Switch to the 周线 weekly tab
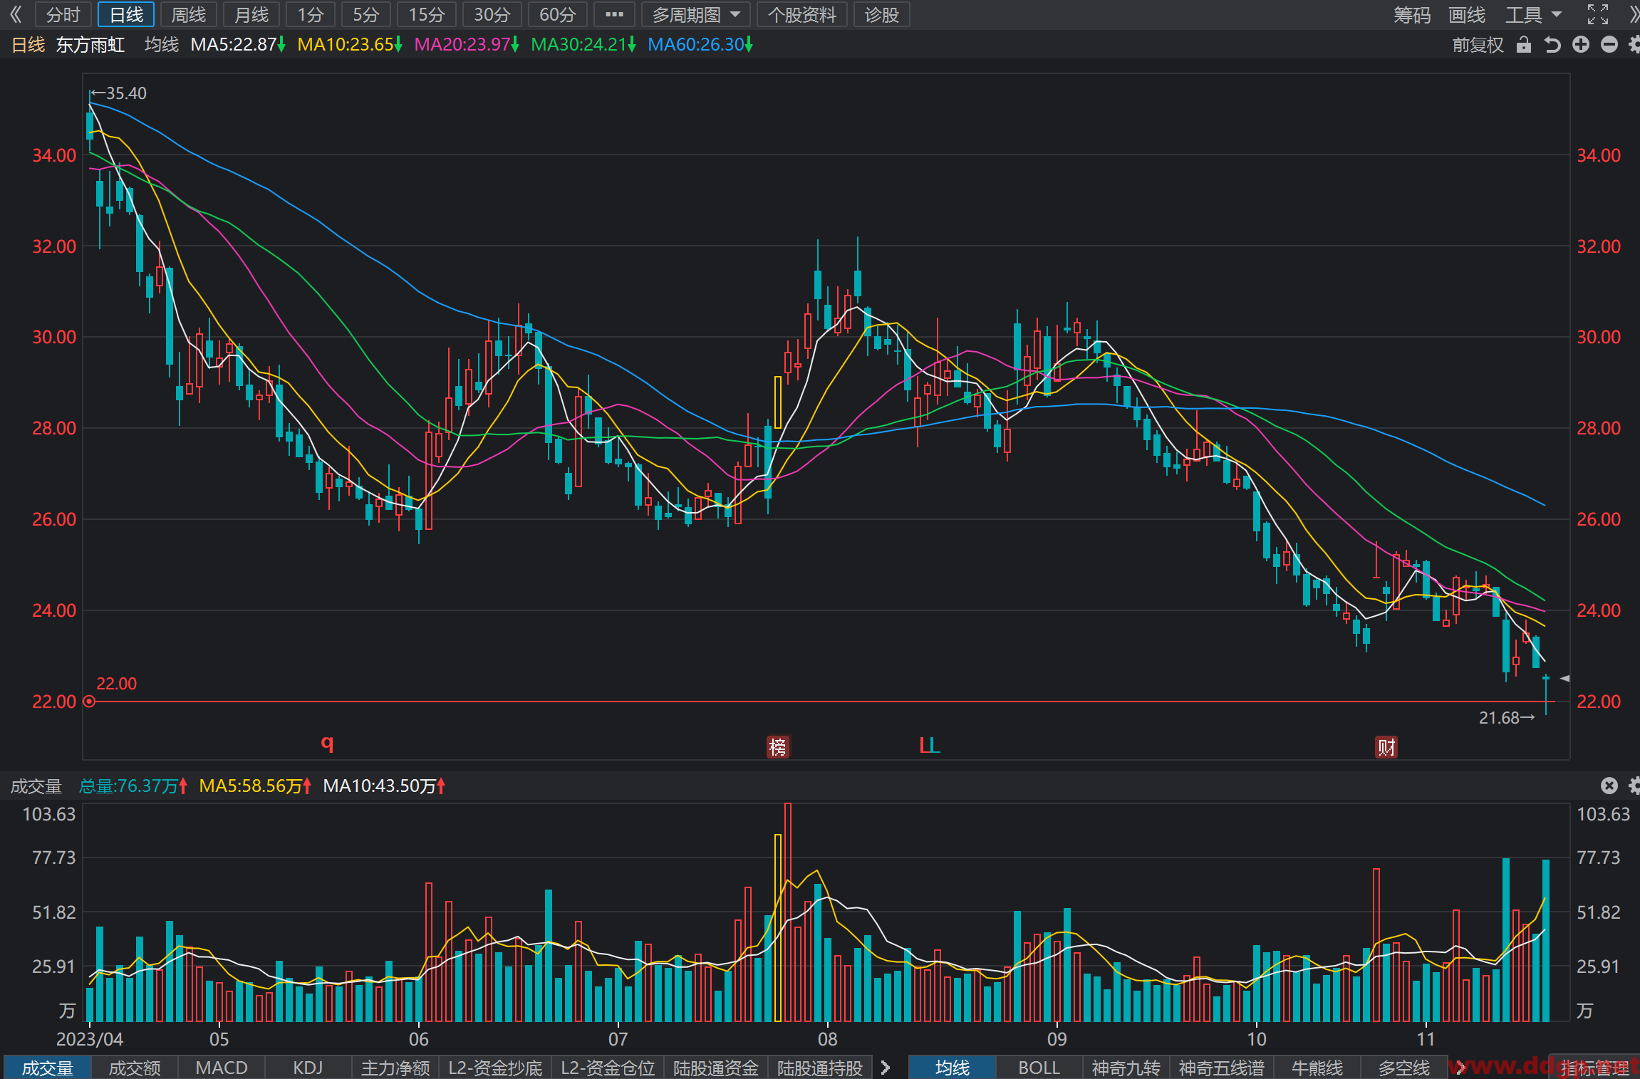The height and width of the screenshot is (1079, 1640). pos(189,14)
